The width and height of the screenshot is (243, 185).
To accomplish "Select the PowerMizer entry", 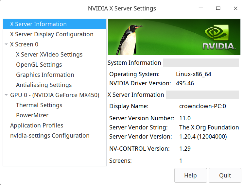I will [32, 115].
